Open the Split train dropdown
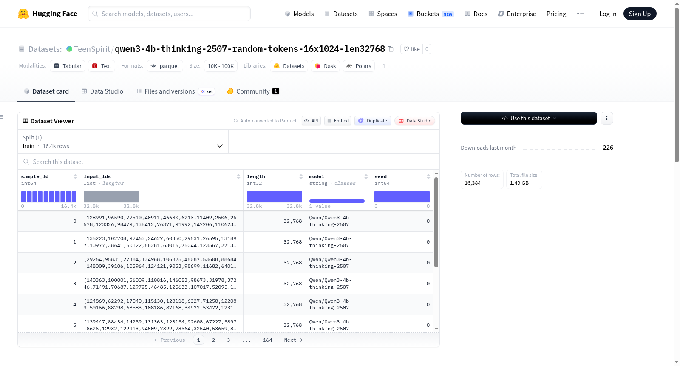This screenshot has height=366, width=680. tap(123, 142)
